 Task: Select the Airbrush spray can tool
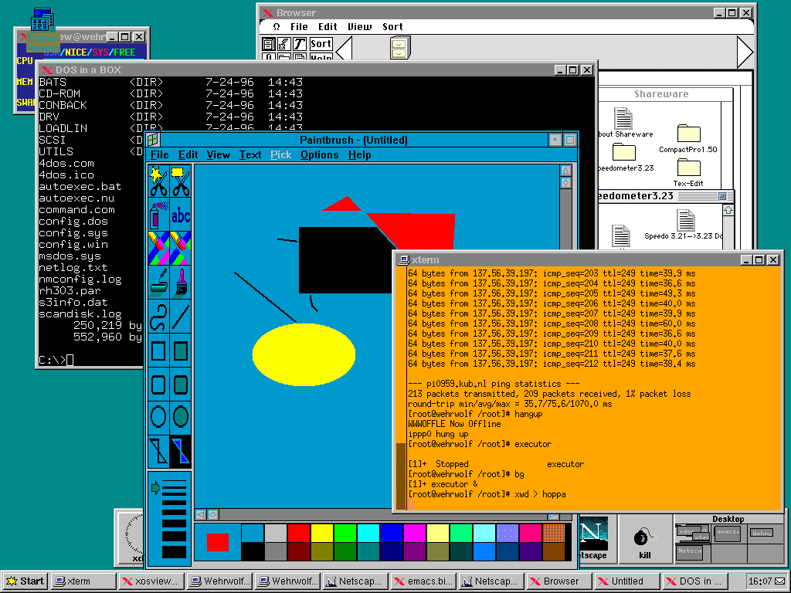click(x=158, y=214)
